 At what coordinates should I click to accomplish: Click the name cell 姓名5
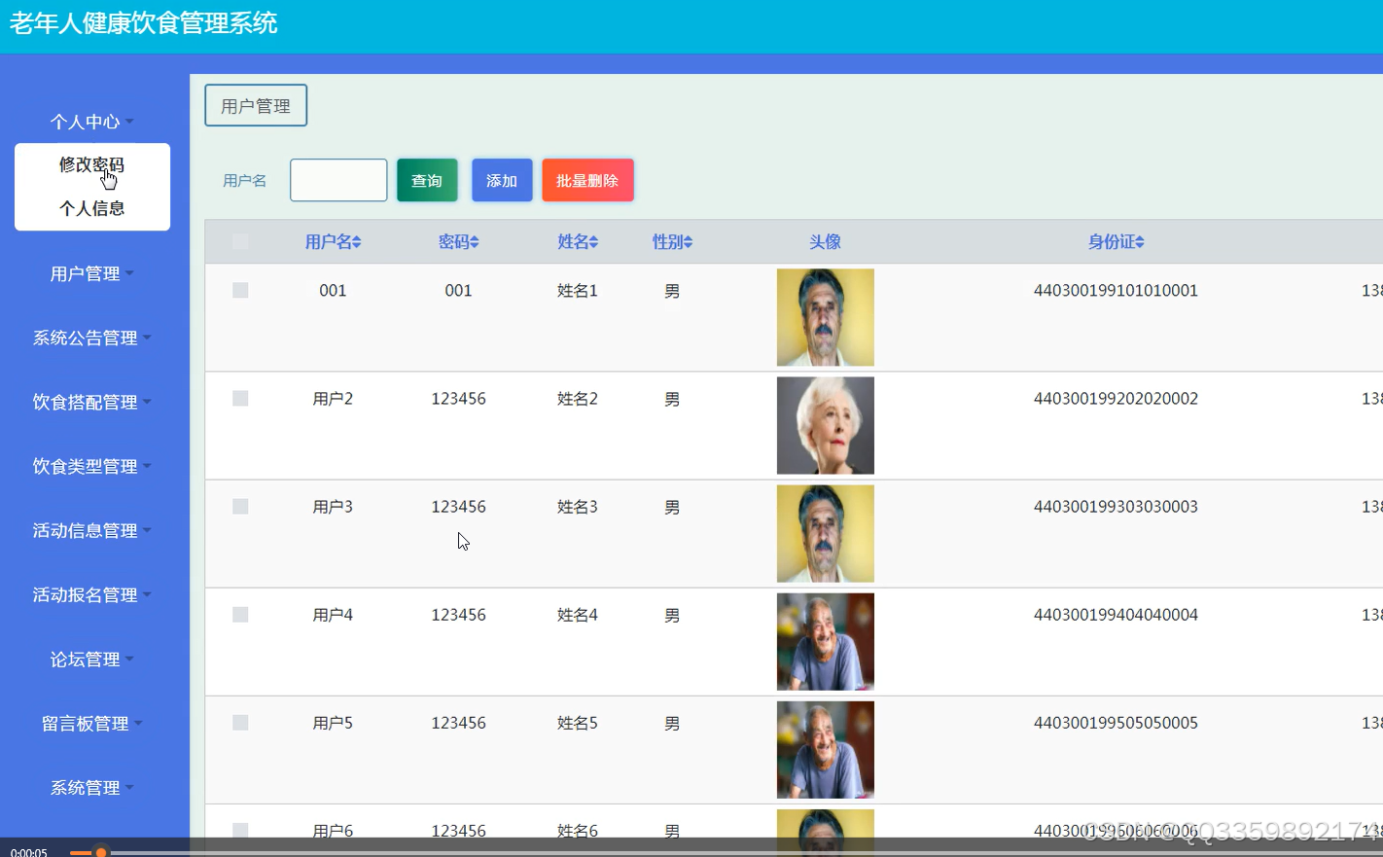pos(578,723)
